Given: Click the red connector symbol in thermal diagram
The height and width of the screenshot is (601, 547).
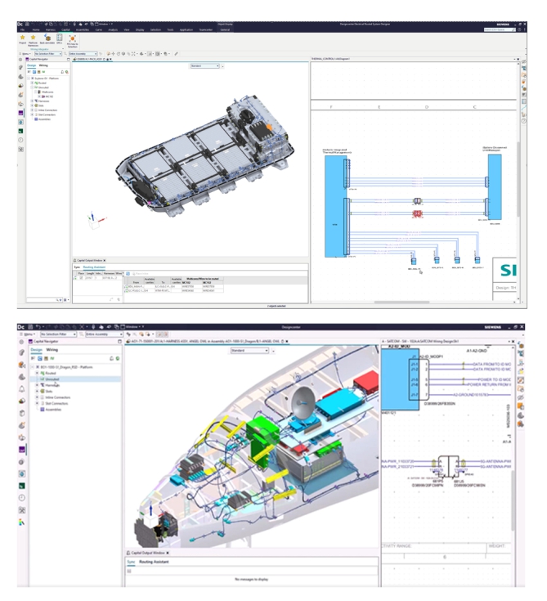Looking at the screenshot, I should point(418,213).
